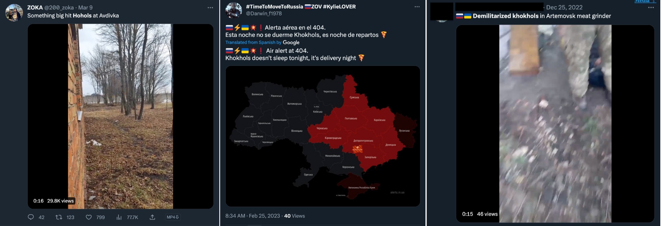Viewport: 662px width, 226px height.
Task: Open ZOKA profile avatar
Action: click(14, 13)
